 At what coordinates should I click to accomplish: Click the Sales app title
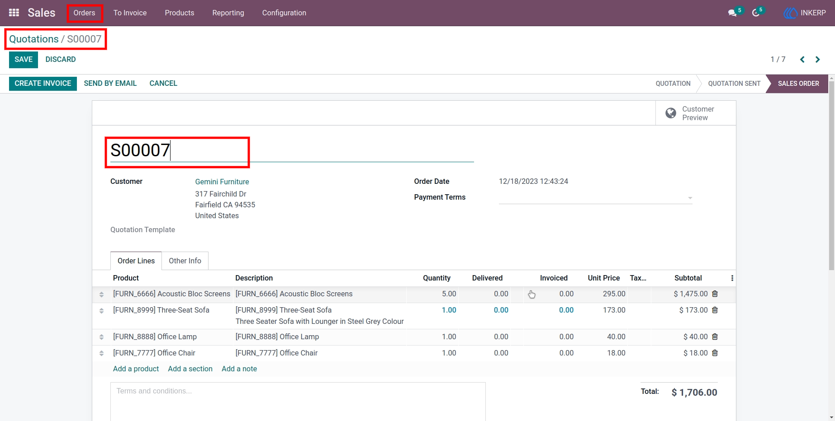click(x=42, y=13)
